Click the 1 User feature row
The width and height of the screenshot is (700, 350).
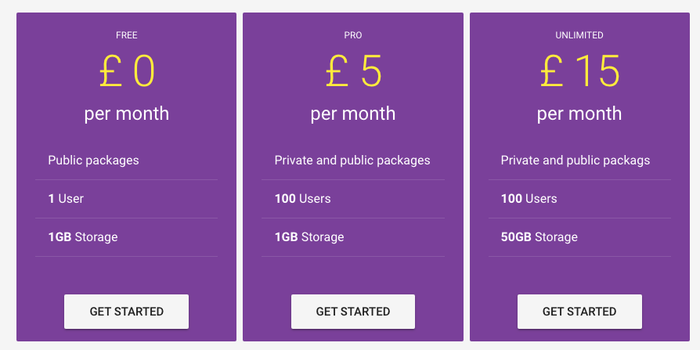click(x=66, y=199)
